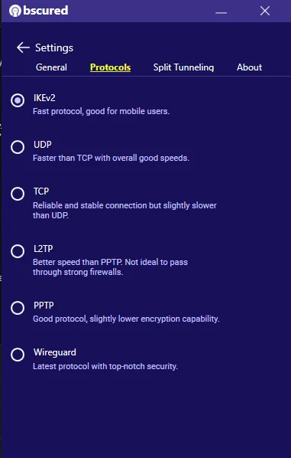Click the L2TP protocol name label
The height and width of the screenshot is (458, 291).
pyautogui.click(x=43, y=249)
